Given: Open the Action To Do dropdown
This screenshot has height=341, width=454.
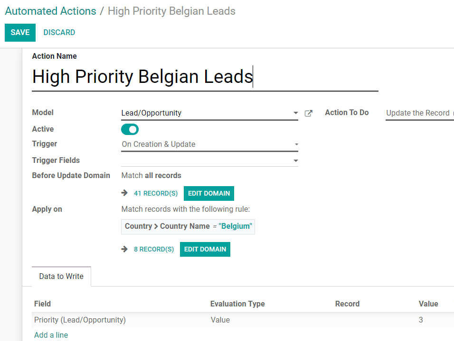Looking at the screenshot, I should click(x=419, y=113).
